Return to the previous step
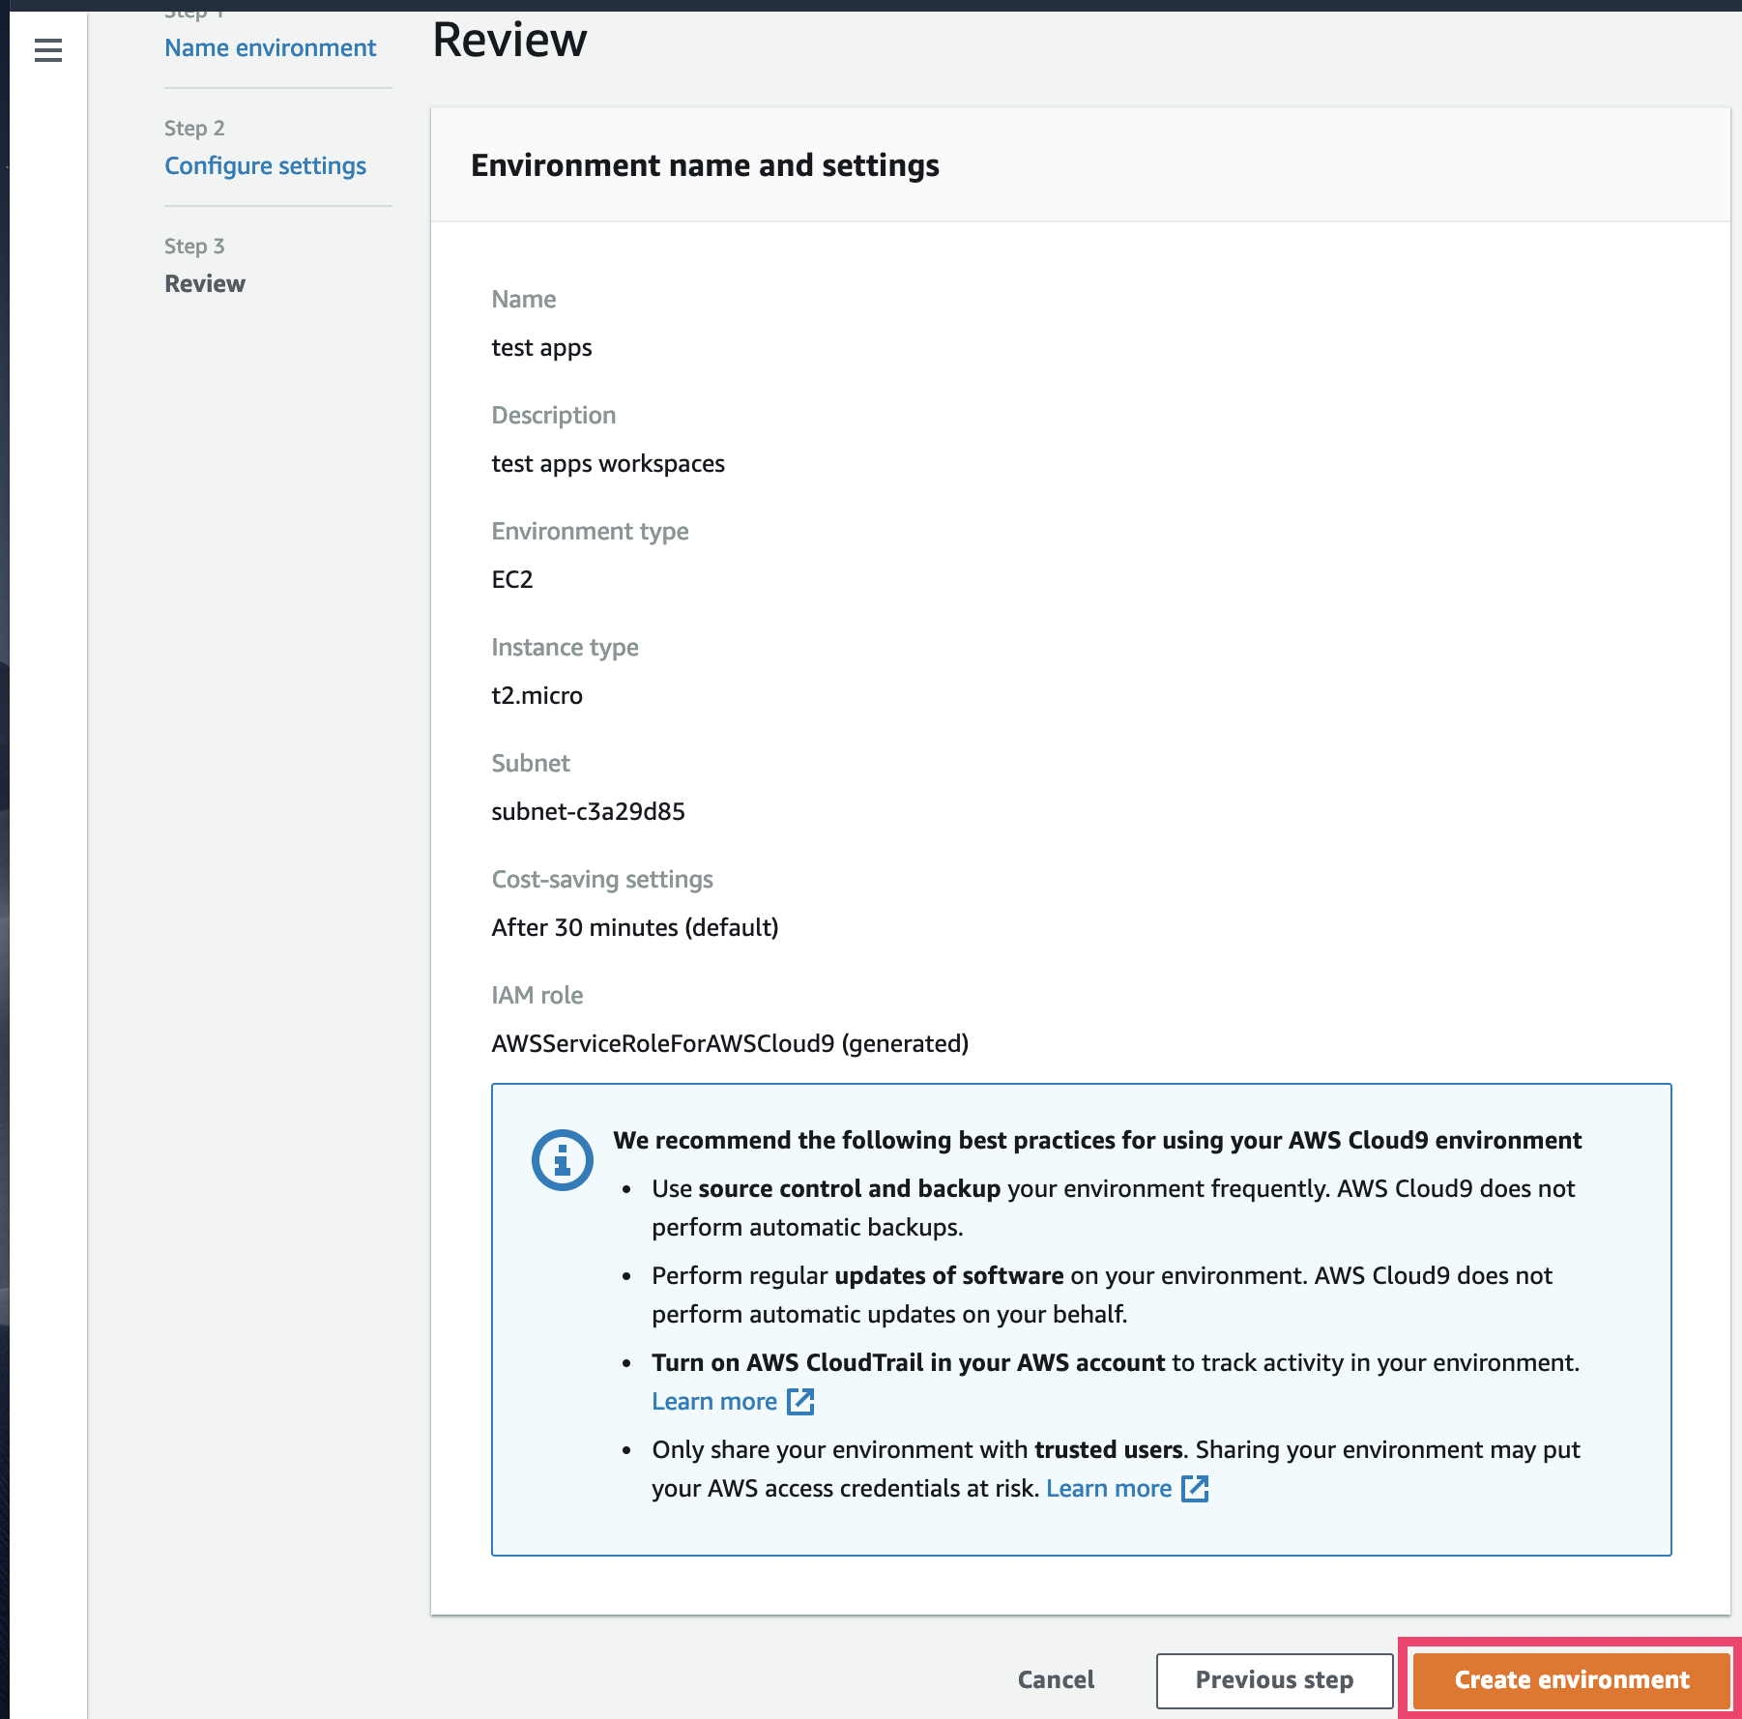The image size is (1742, 1719). click(x=1274, y=1680)
